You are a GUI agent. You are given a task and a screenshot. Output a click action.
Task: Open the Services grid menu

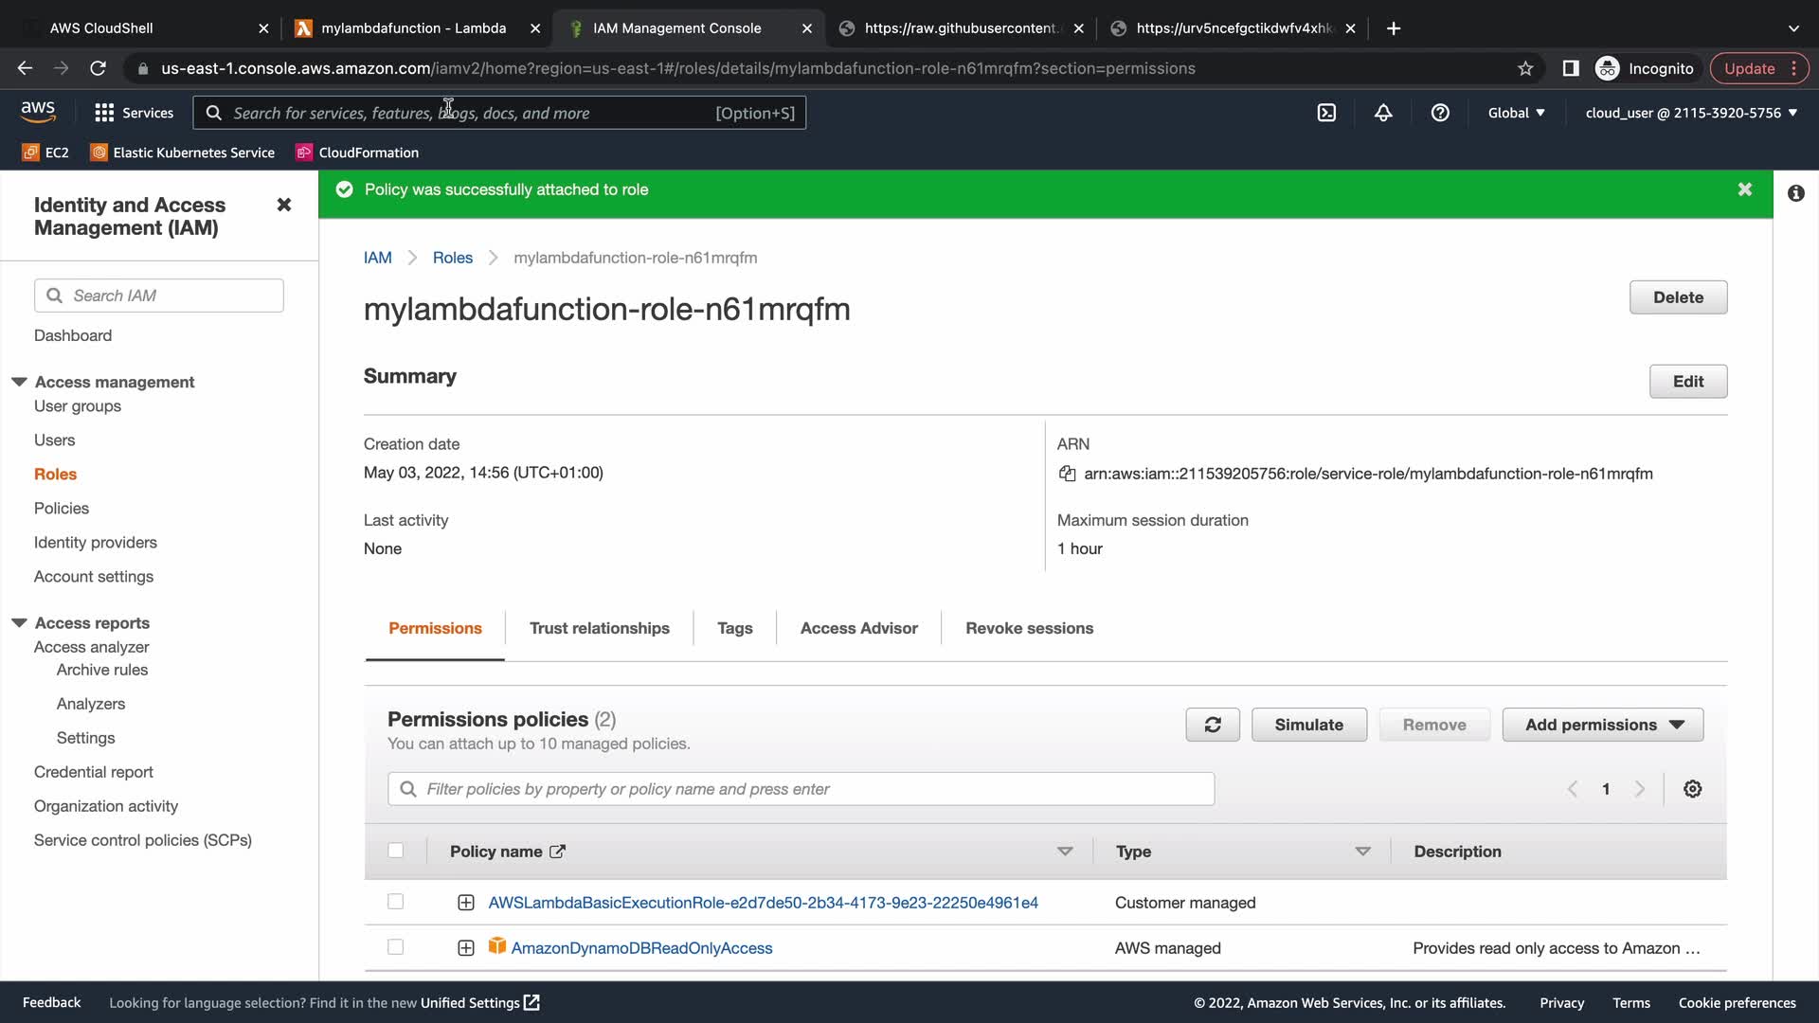134,113
